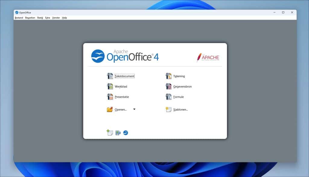Click the OpenOffice icon in the title bar
309x177 pixels.
pyautogui.click(x=17, y=12)
